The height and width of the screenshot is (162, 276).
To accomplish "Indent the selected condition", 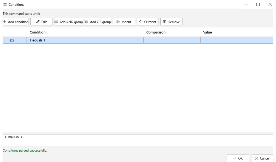I will click(124, 22).
